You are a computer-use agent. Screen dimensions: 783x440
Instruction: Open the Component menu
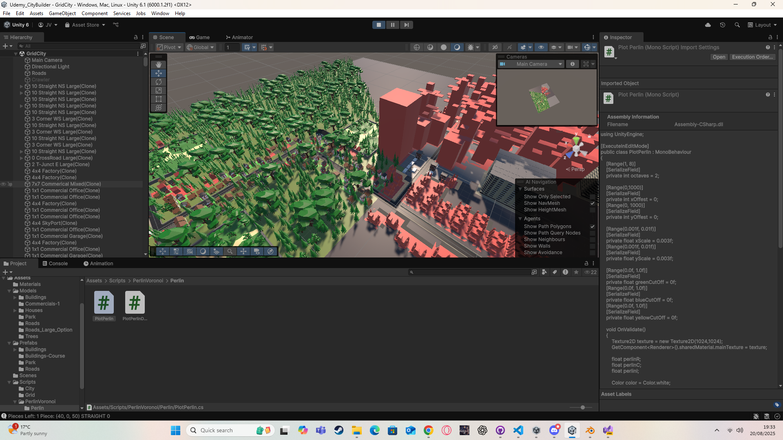tap(95, 13)
